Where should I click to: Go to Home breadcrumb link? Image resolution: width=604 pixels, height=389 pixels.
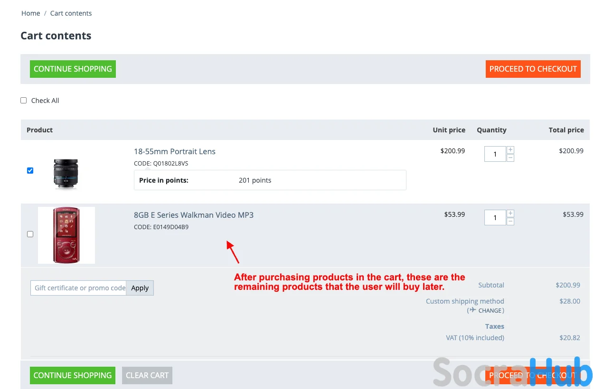[30, 13]
